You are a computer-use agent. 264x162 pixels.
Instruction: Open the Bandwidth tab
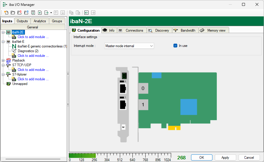(x=185, y=30)
